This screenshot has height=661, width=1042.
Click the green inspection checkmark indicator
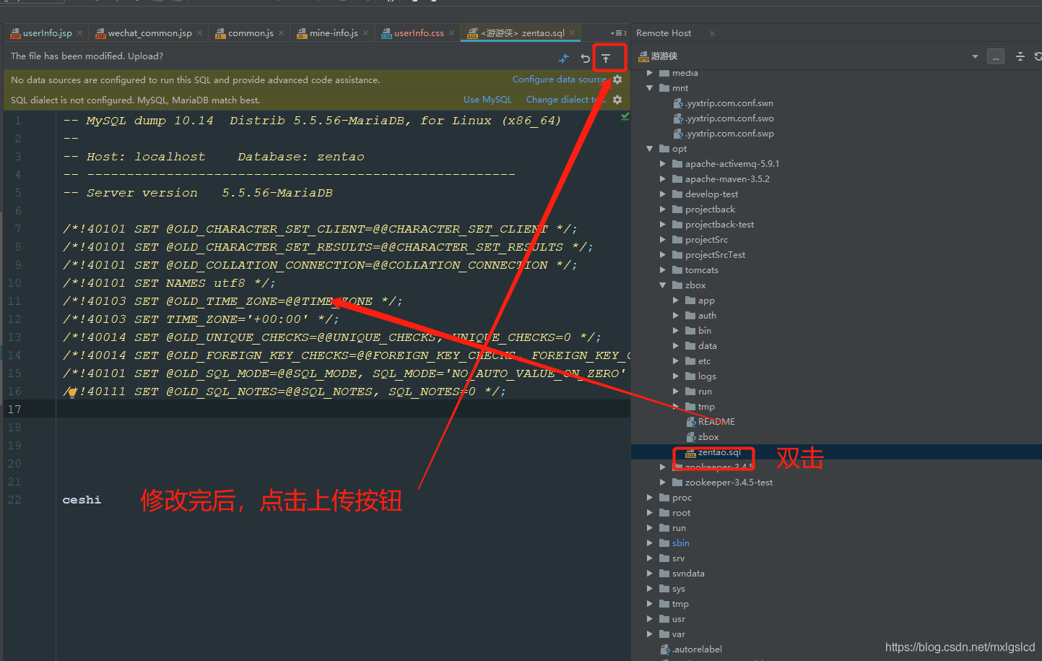[x=625, y=116]
